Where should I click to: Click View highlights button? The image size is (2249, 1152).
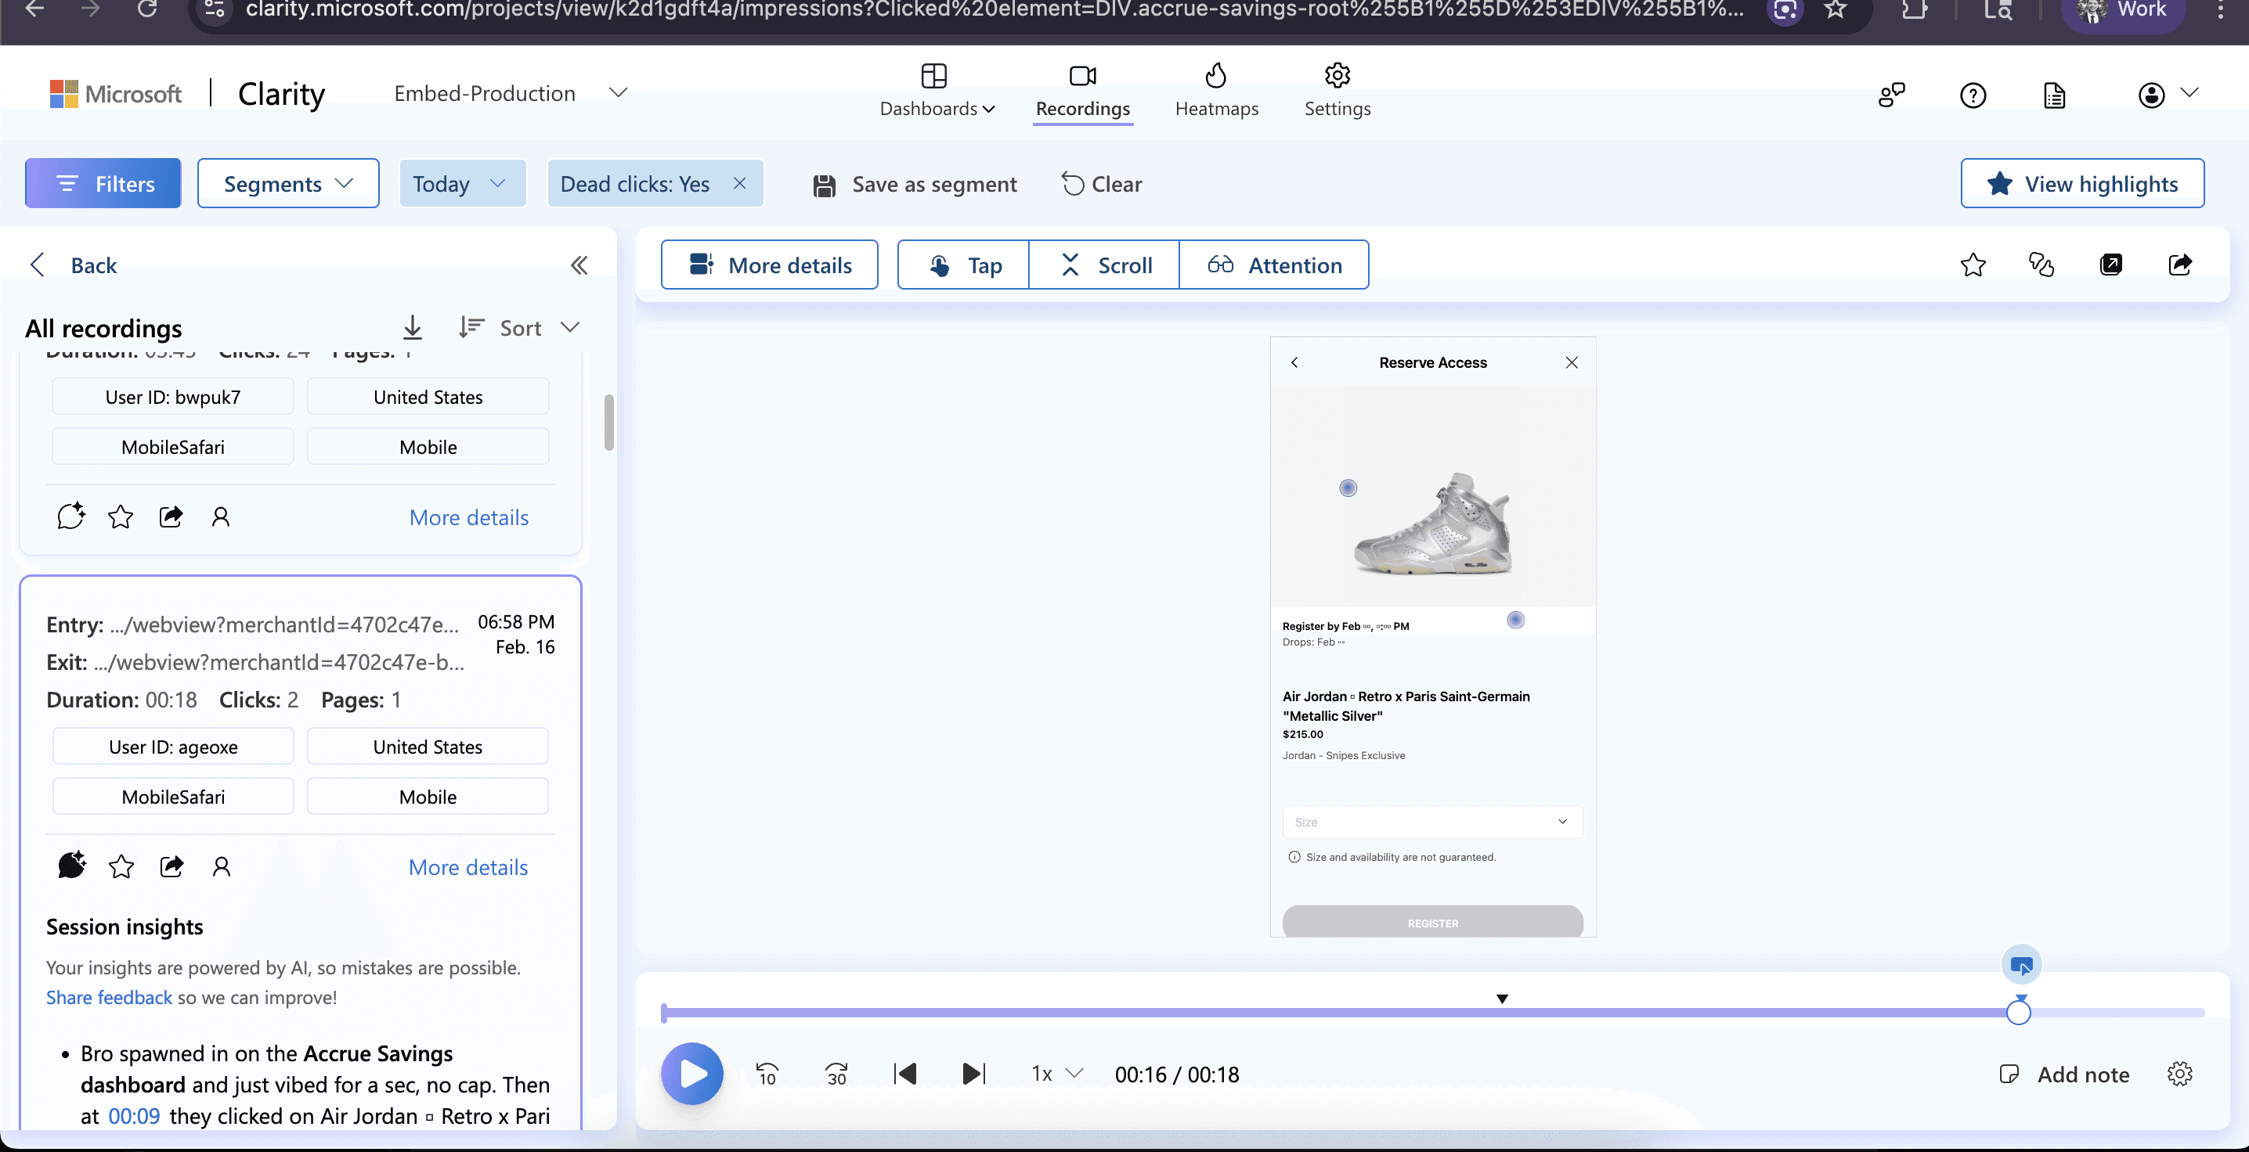point(2082,183)
